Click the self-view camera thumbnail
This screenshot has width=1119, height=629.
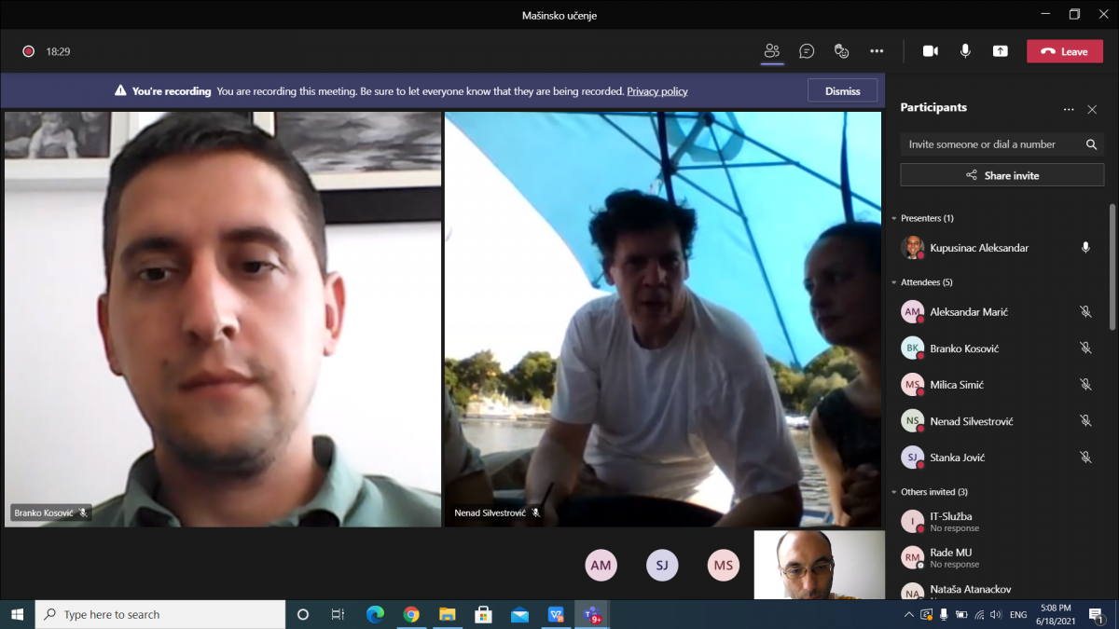tap(819, 565)
